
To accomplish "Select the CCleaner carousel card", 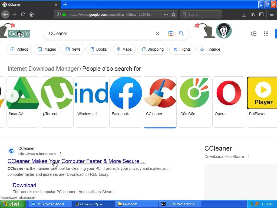I will pos(160,102).
